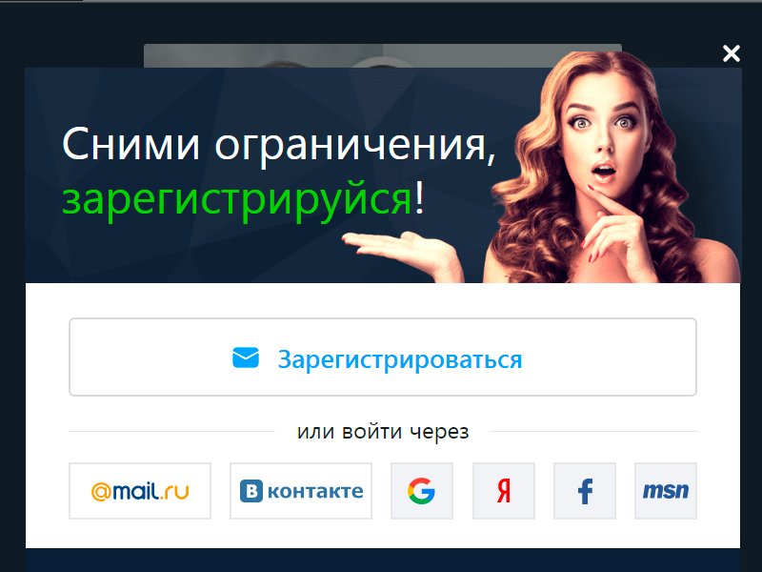The image size is (762, 572).
Task: Sign in with the Facebook icon
Action: tap(585, 491)
